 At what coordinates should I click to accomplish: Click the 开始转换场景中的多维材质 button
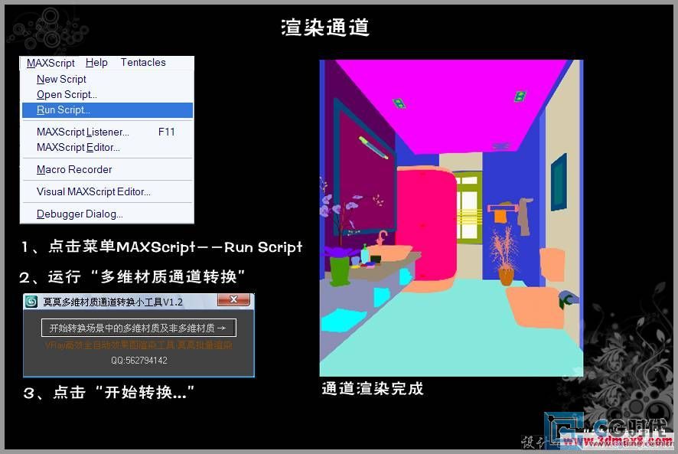click(x=139, y=328)
